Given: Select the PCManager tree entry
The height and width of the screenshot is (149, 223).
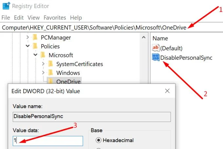Looking at the screenshot, I should (x=56, y=38).
